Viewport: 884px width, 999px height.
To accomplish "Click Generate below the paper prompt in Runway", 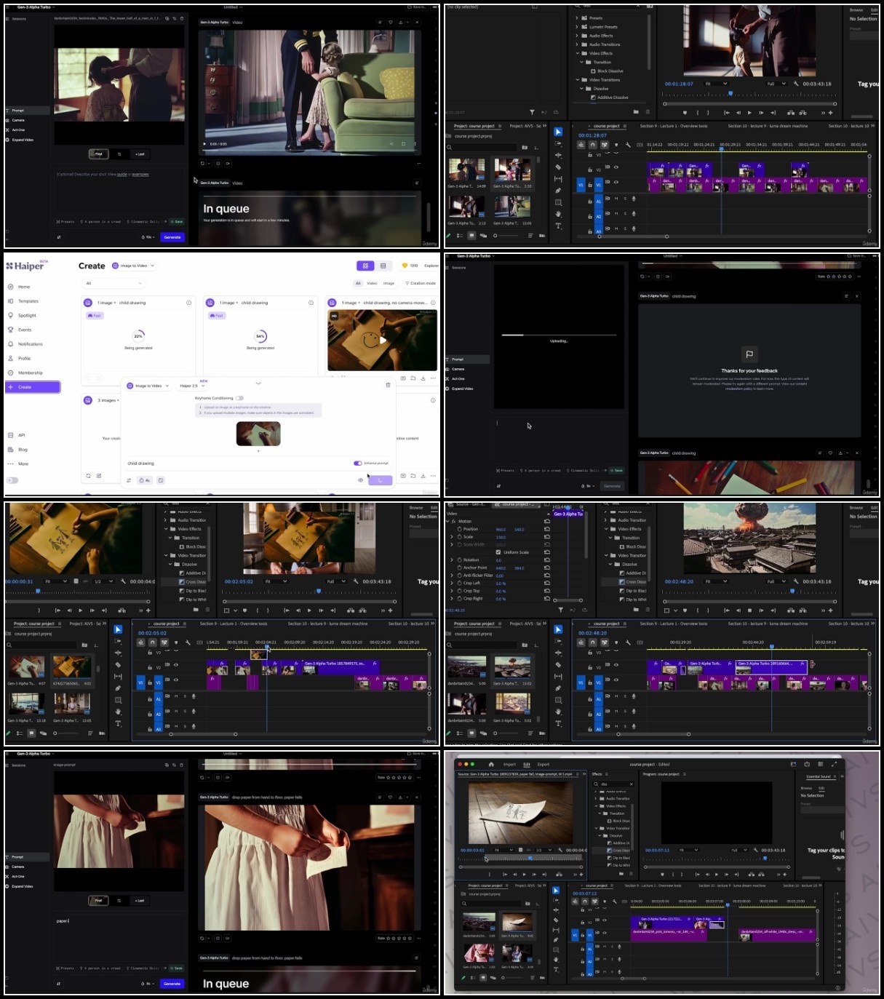I will click(172, 983).
